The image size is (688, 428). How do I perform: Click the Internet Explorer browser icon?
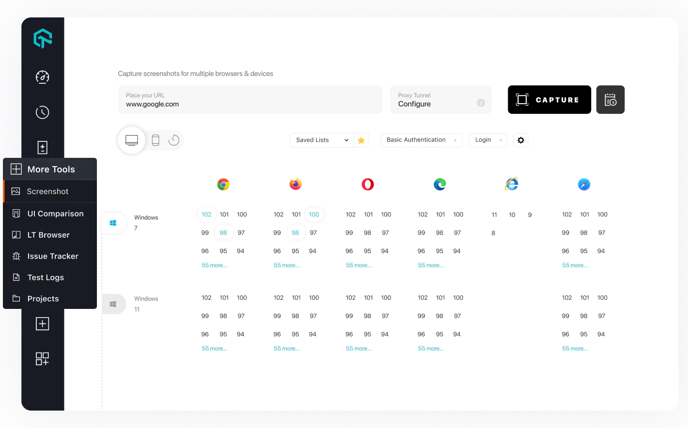pos(512,184)
